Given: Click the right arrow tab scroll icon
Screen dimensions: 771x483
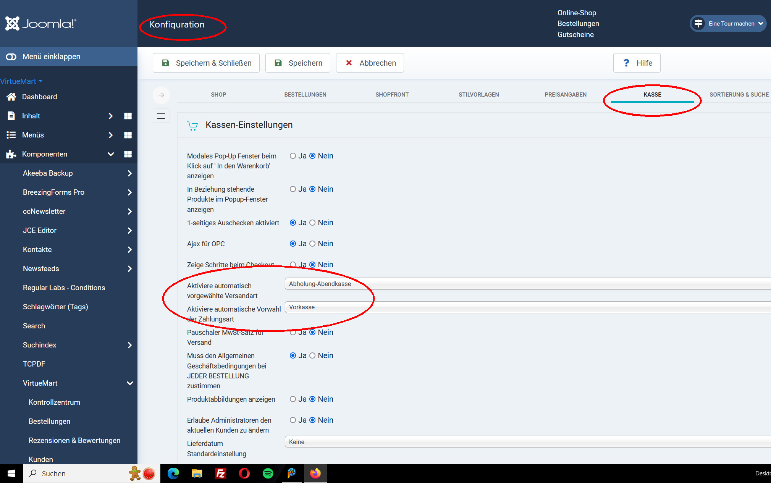Looking at the screenshot, I should pos(161,95).
